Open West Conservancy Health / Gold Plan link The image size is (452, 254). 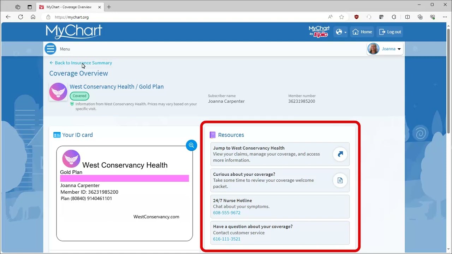point(117,86)
